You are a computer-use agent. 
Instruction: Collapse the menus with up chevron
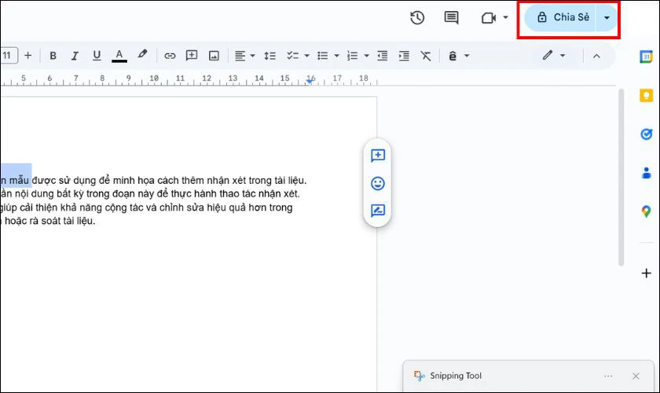[596, 56]
